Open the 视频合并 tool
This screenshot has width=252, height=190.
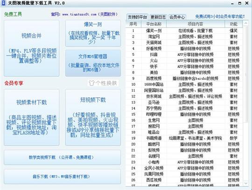(32, 48)
